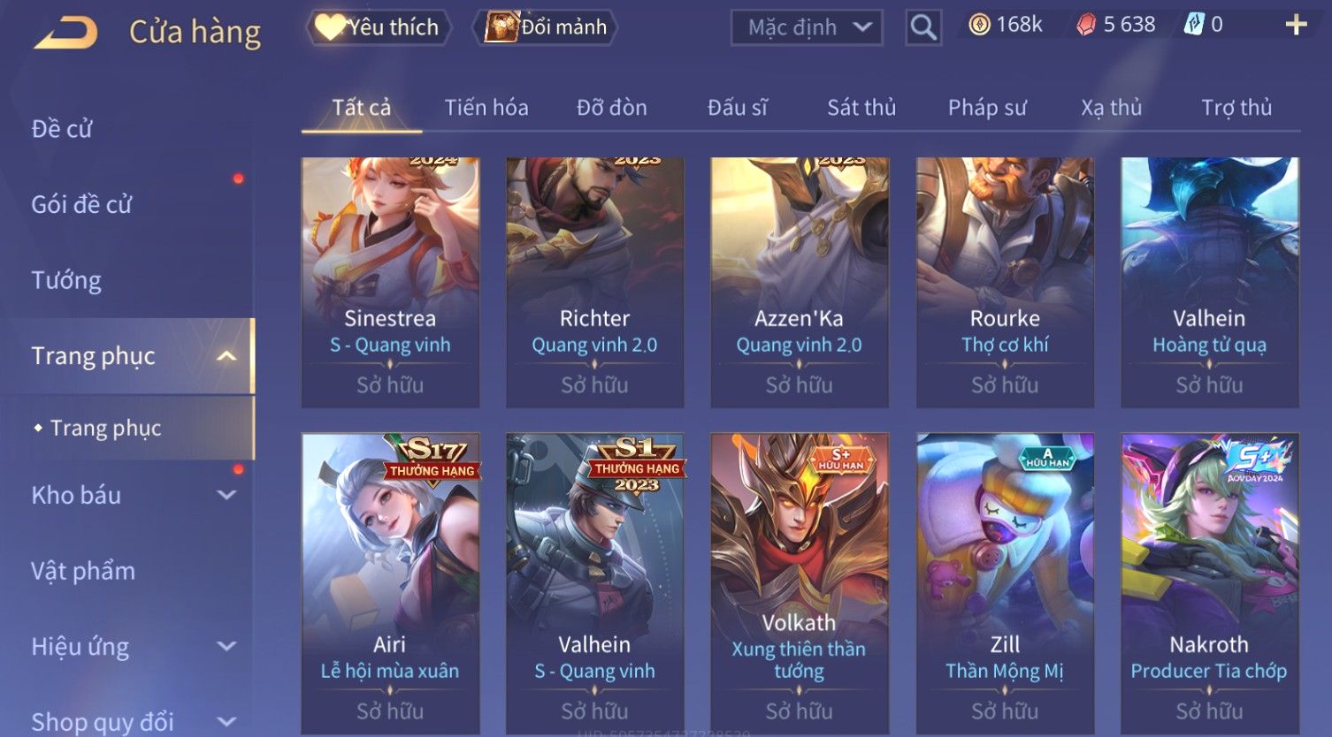
Task: Select Nakroth Producer Tia chớp skin
Action: point(1209,583)
